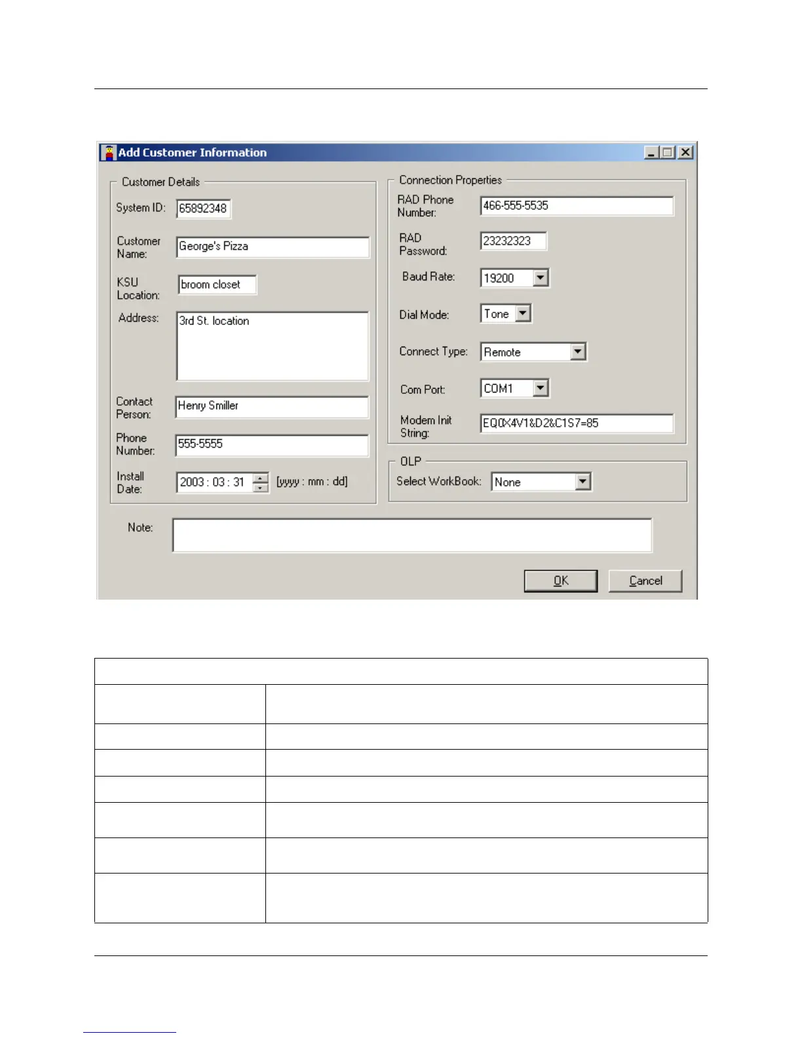Open the Baud Rate dropdown
The height and width of the screenshot is (1038, 802).
click(540, 278)
